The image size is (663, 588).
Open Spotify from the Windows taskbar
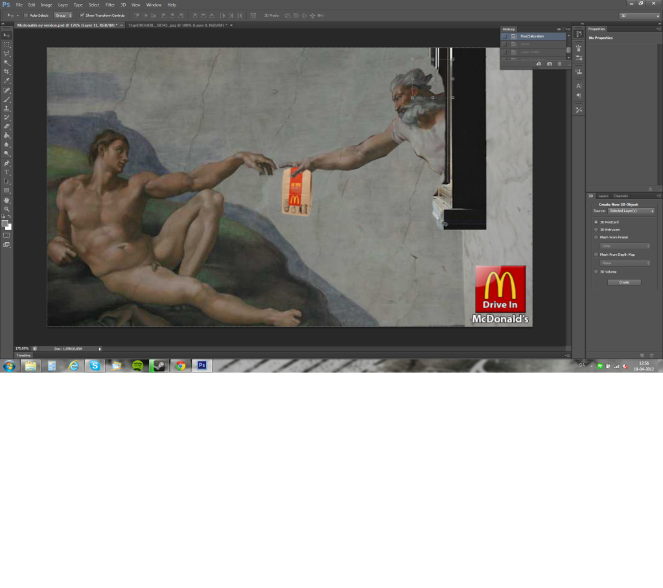click(138, 366)
